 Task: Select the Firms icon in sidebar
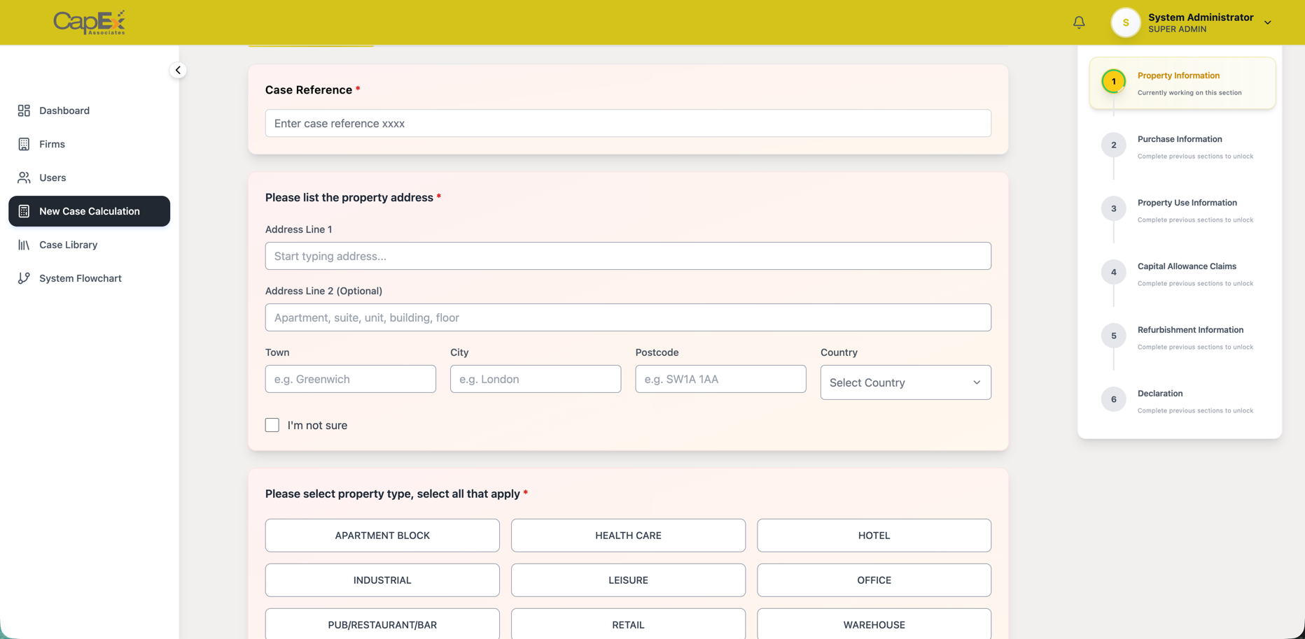[x=23, y=144]
